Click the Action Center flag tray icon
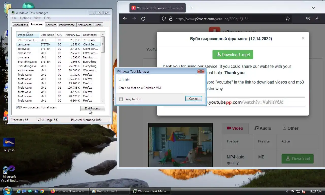325x195 pixels. [293, 191]
